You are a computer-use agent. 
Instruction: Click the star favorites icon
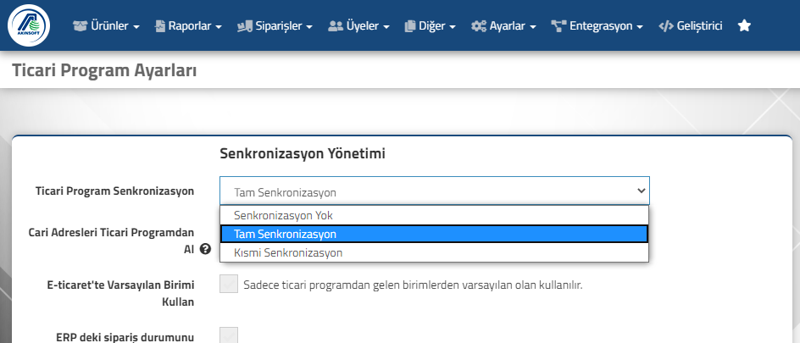click(x=744, y=25)
